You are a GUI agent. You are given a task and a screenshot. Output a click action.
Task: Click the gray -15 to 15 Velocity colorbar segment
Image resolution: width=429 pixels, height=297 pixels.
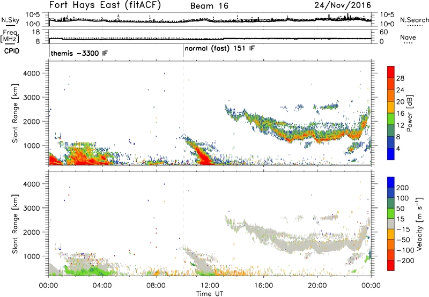391,224
